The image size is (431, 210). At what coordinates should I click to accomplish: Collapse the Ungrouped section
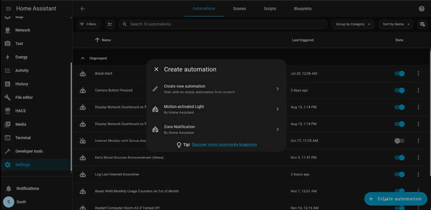83,58
